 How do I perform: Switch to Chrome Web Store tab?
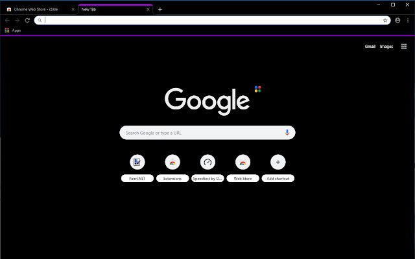pyautogui.click(x=39, y=10)
